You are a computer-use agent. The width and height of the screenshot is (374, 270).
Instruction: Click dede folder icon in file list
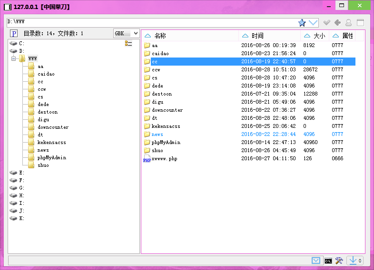pos(147,86)
